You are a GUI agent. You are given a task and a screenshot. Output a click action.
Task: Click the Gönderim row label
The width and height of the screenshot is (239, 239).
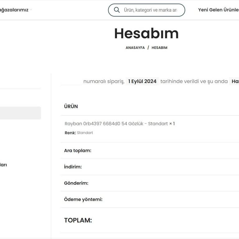[76, 183]
